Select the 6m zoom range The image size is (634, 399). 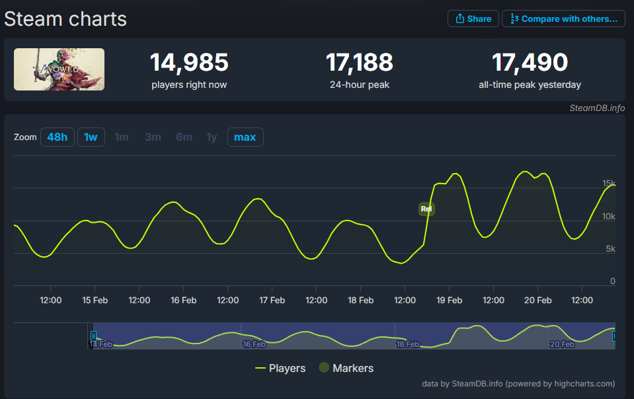pyautogui.click(x=184, y=137)
